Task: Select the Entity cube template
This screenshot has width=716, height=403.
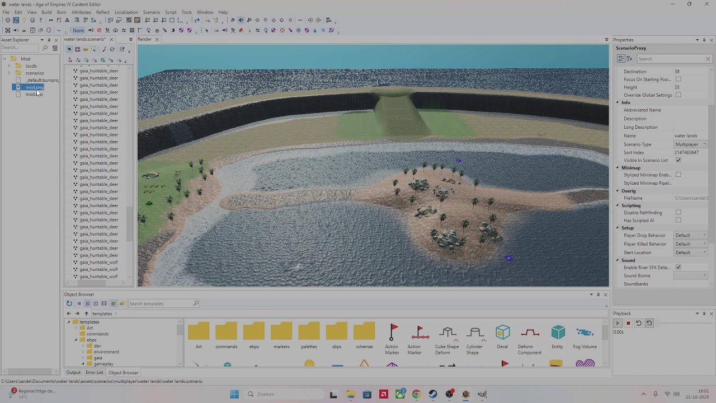Action: click(557, 337)
